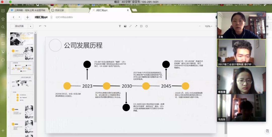Expand the arrow next to 添加页面
The image size is (272, 137).
pos(31,26)
